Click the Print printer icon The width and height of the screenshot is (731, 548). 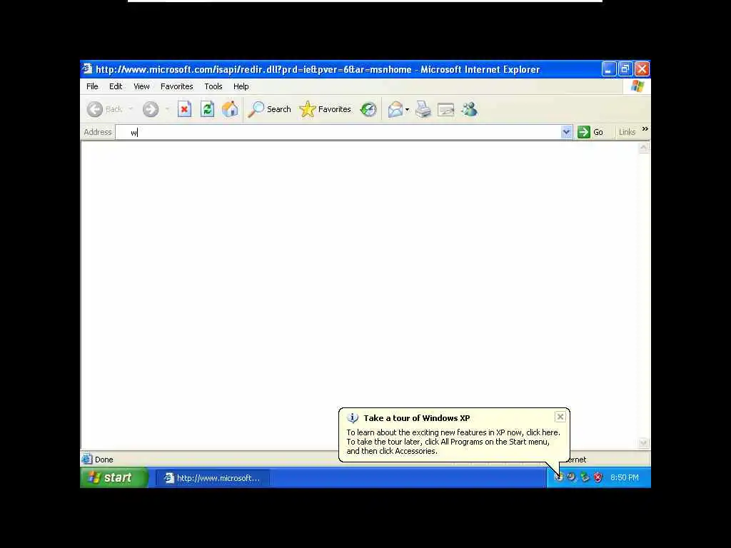click(423, 109)
